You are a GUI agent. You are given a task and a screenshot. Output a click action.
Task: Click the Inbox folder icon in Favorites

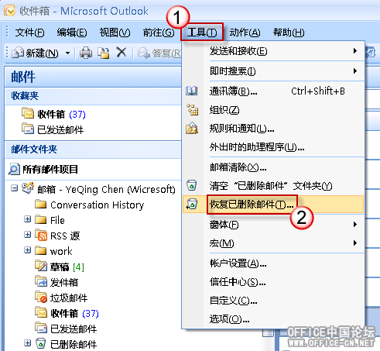coord(28,114)
